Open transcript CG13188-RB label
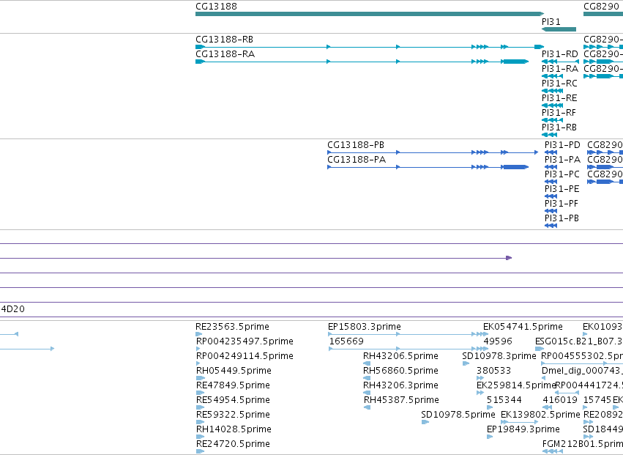623x455 pixels. (224, 40)
